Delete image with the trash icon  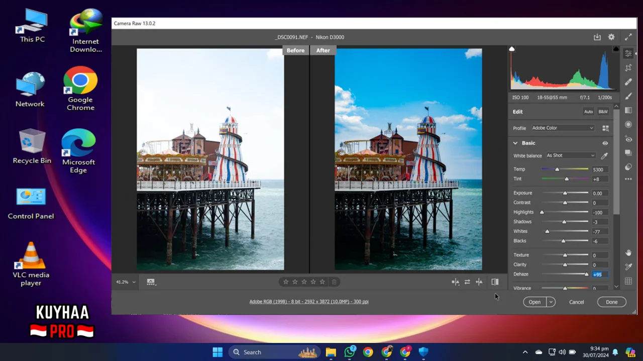[x=334, y=282]
